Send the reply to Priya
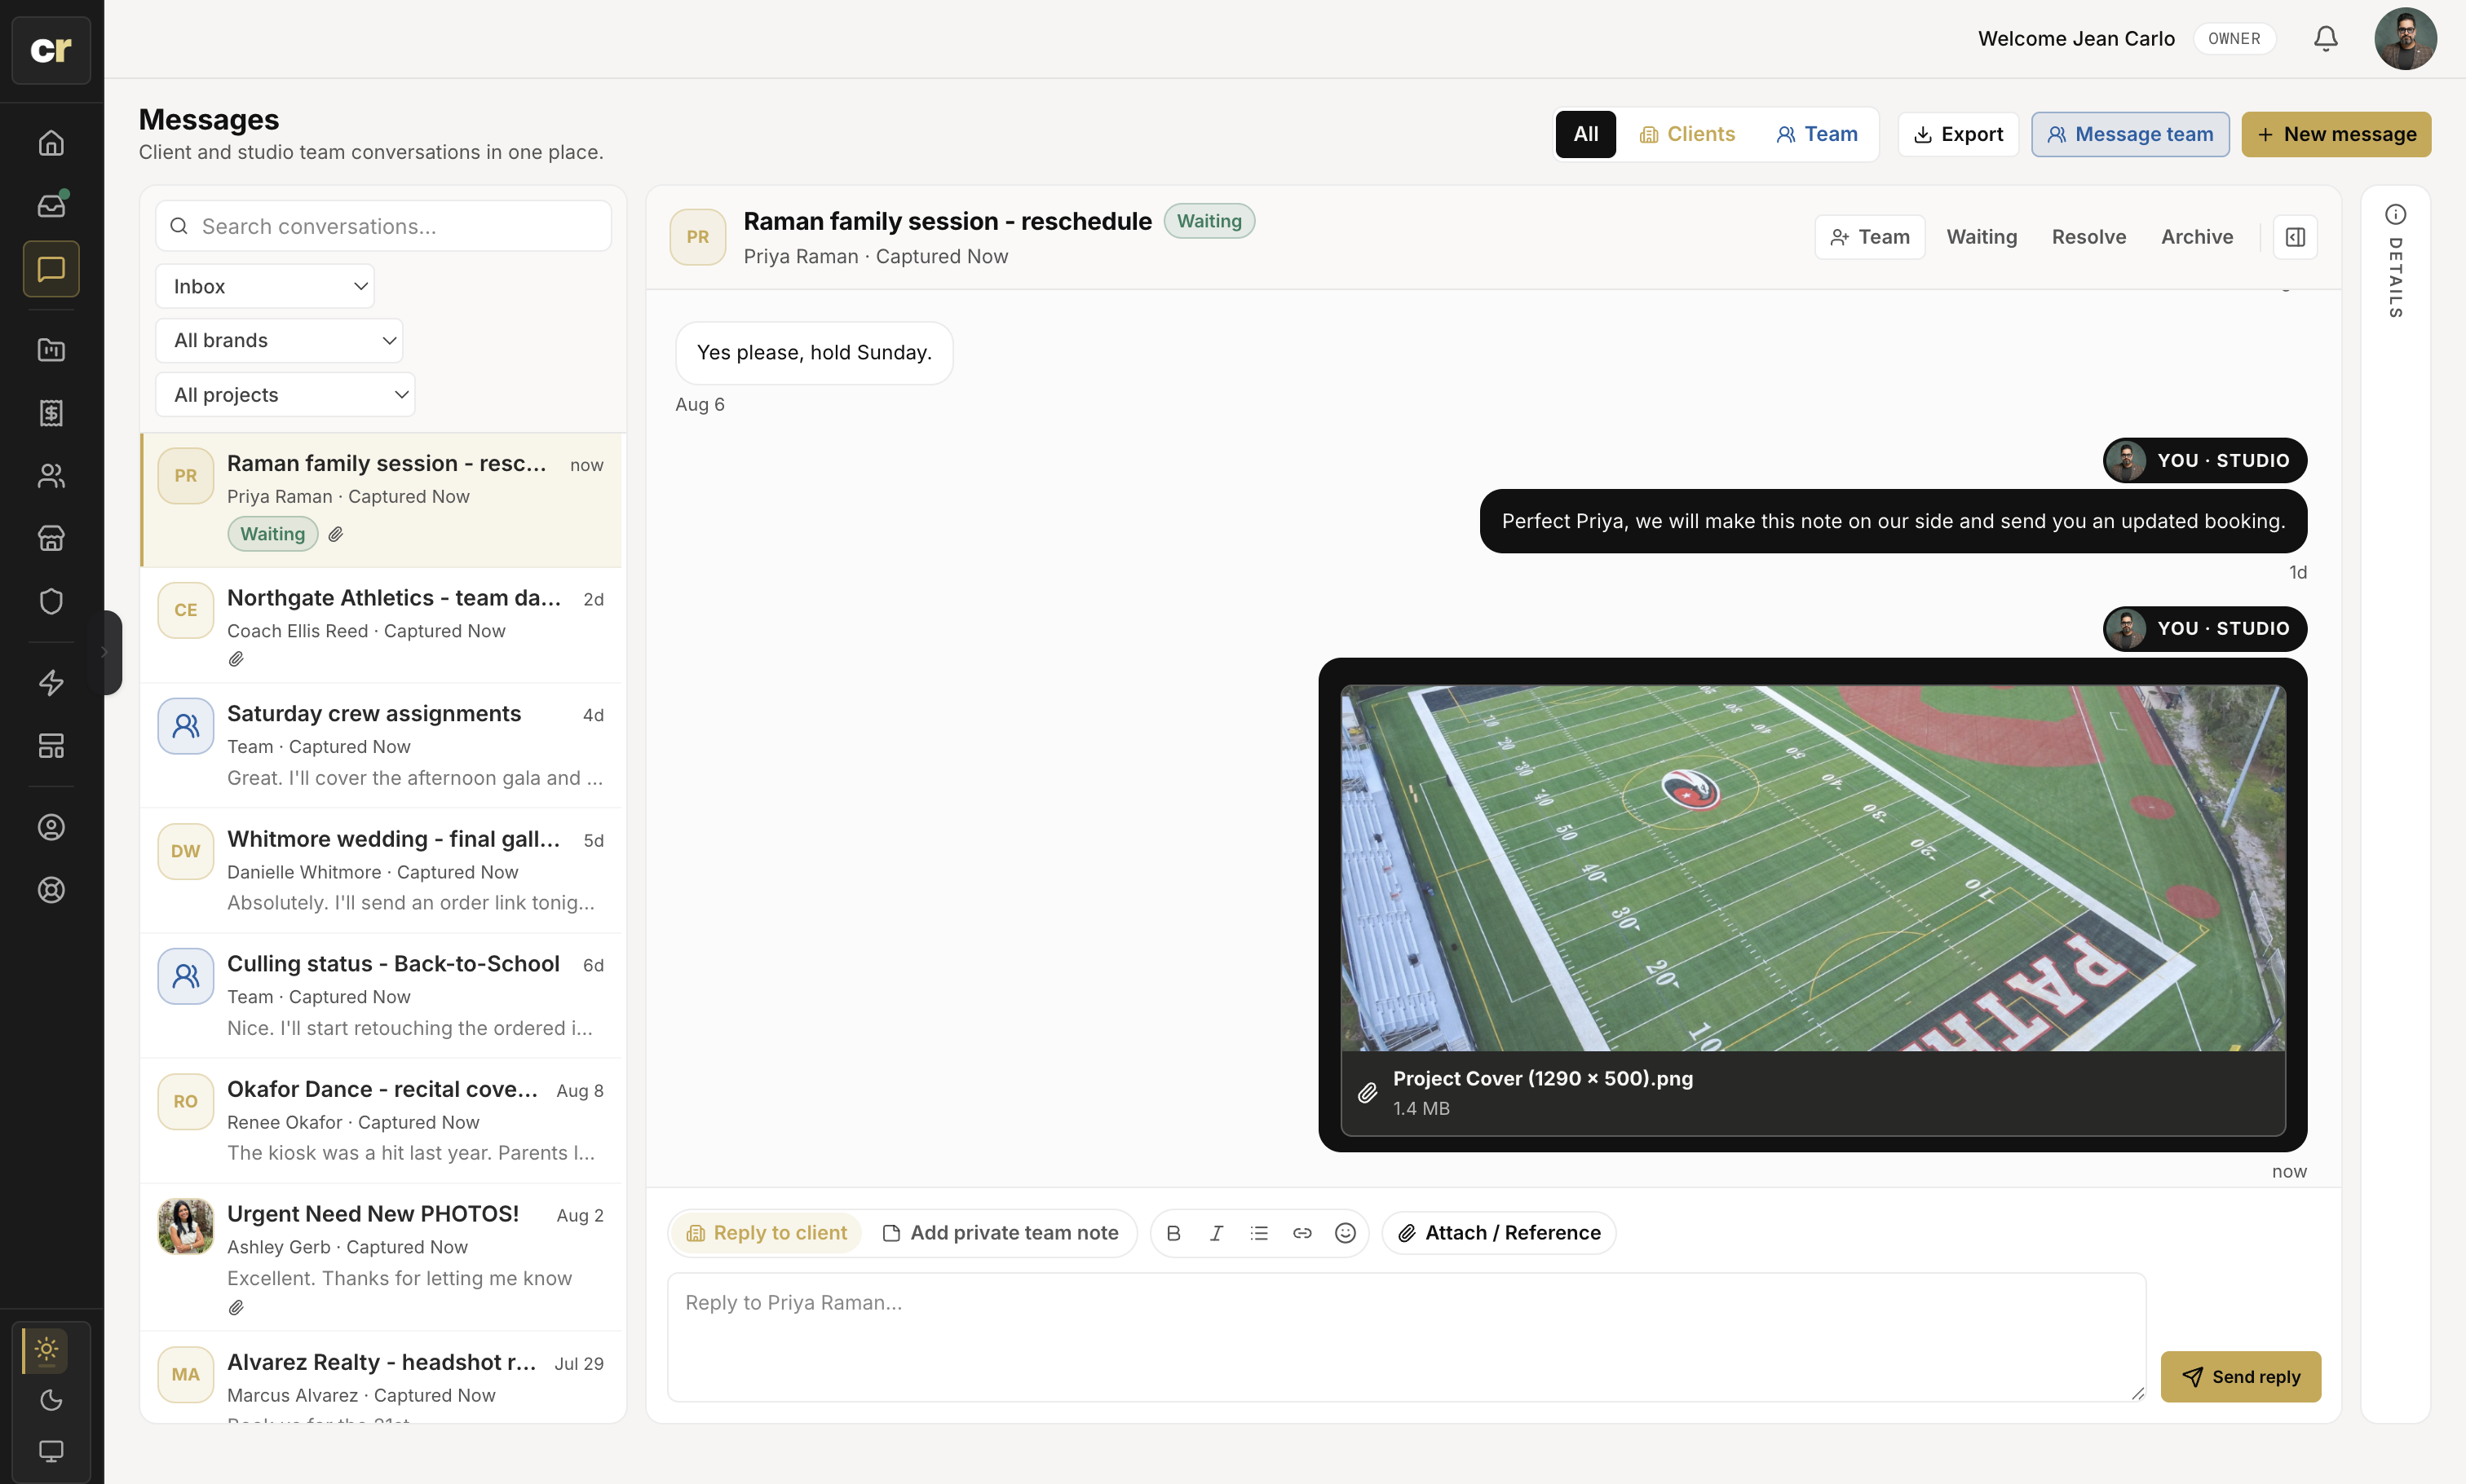The width and height of the screenshot is (2466, 1484). coord(2241,1377)
